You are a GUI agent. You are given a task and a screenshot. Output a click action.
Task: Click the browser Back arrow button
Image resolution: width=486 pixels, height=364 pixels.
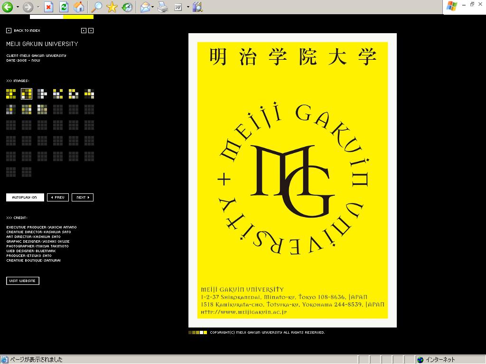click(x=8, y=7)
